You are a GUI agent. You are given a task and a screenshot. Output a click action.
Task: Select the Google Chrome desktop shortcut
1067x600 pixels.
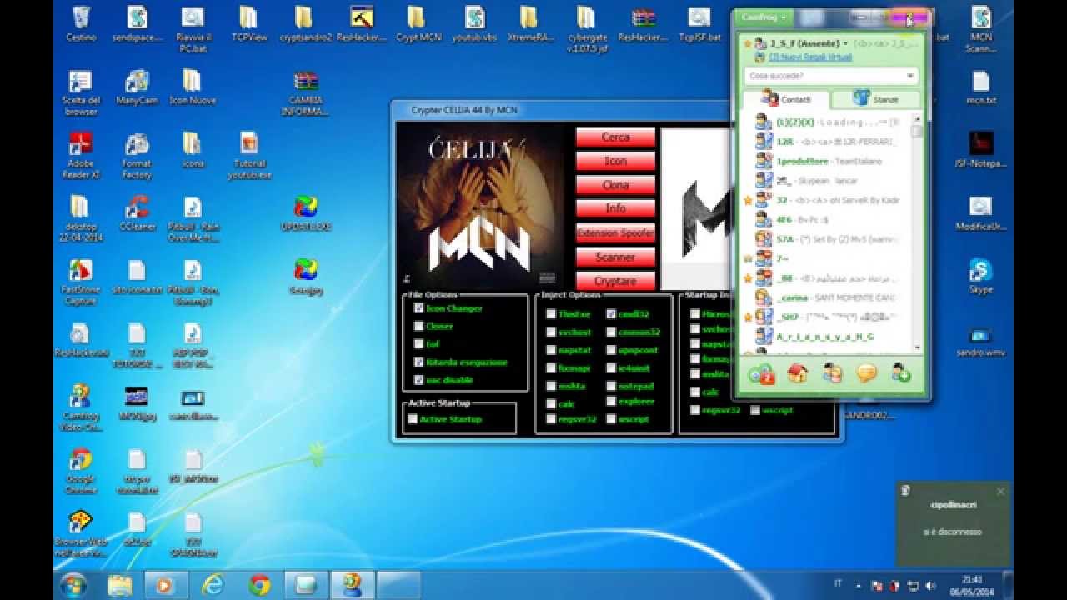81,472
